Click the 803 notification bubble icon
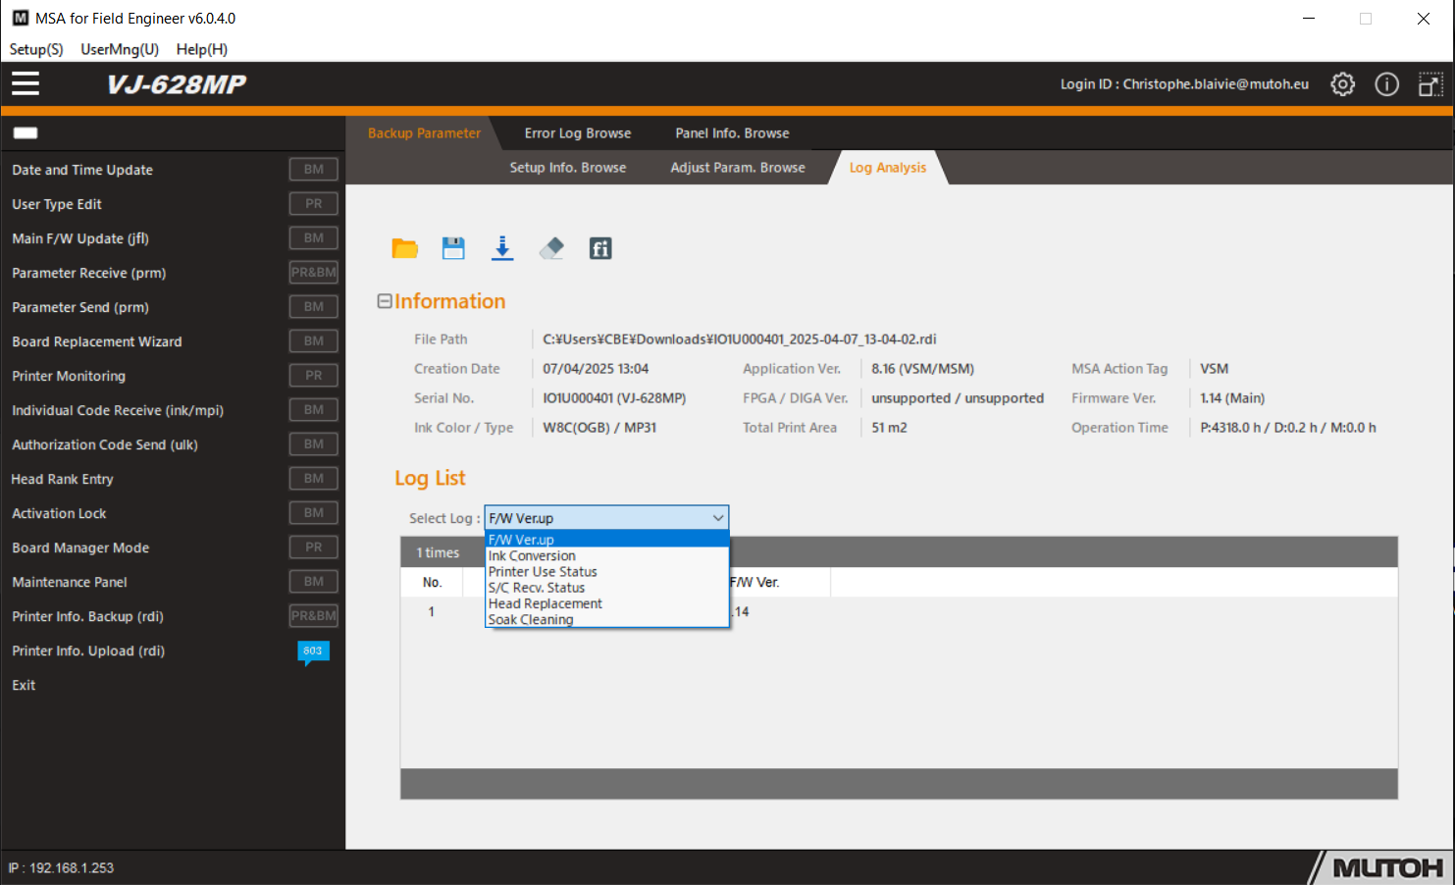 [313, 652]
